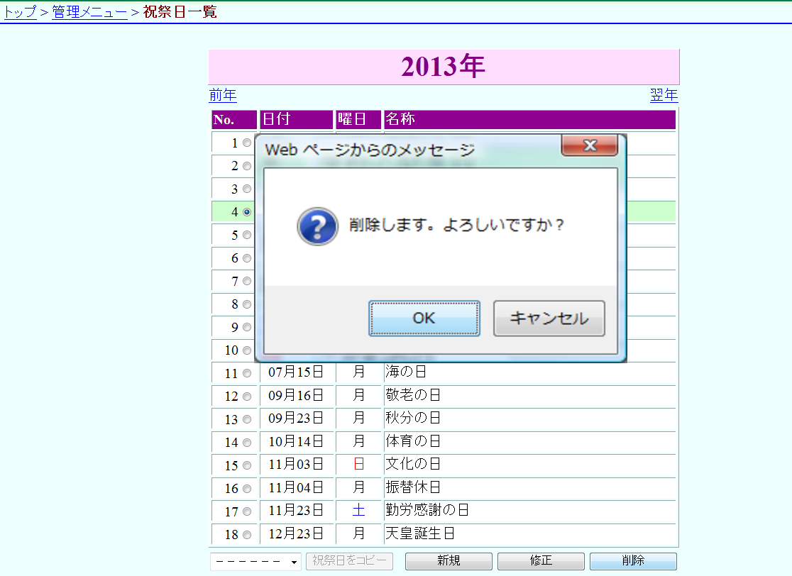Click the date 12月23日
792x576 pixels.
pos(296,533)
